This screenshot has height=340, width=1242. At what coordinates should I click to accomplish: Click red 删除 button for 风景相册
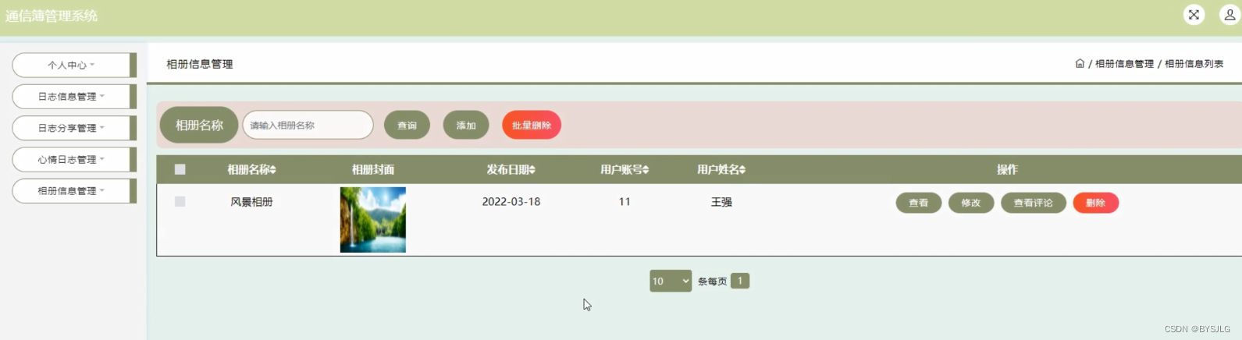pos(1096,203)
